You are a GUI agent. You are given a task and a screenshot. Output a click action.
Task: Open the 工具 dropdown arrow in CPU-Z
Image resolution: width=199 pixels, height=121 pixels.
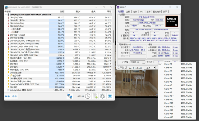pyautogui.click(x=154, y=68)
